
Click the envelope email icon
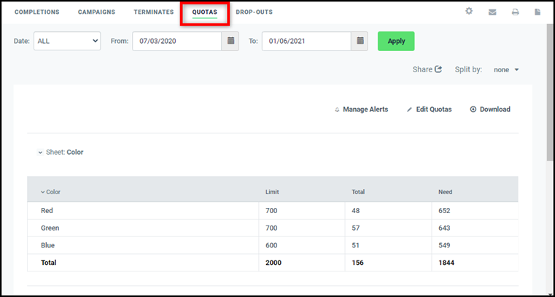click(x=492, y=12)
